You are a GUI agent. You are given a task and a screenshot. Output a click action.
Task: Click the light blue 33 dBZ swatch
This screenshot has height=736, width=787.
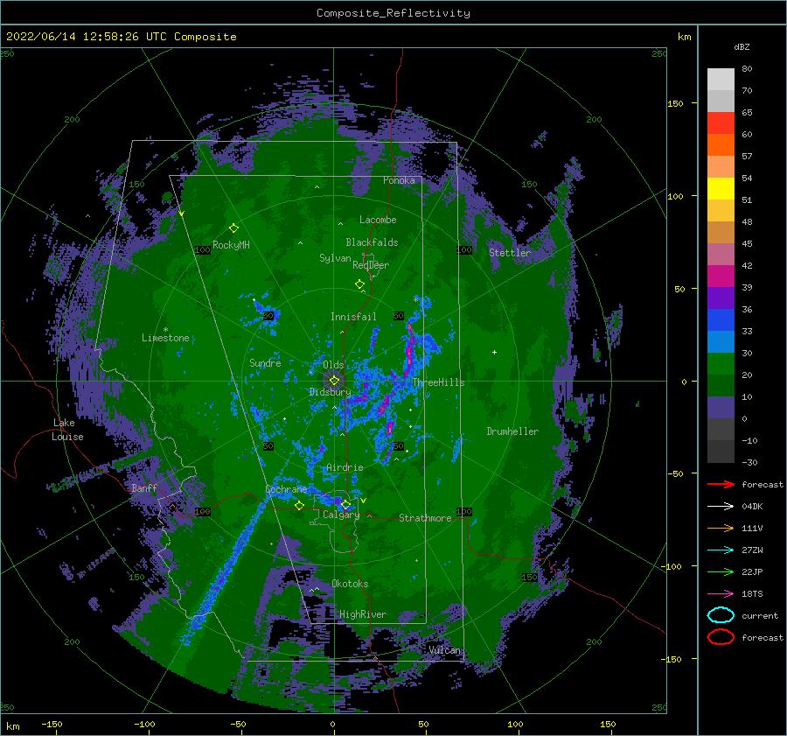pos(721,341)
